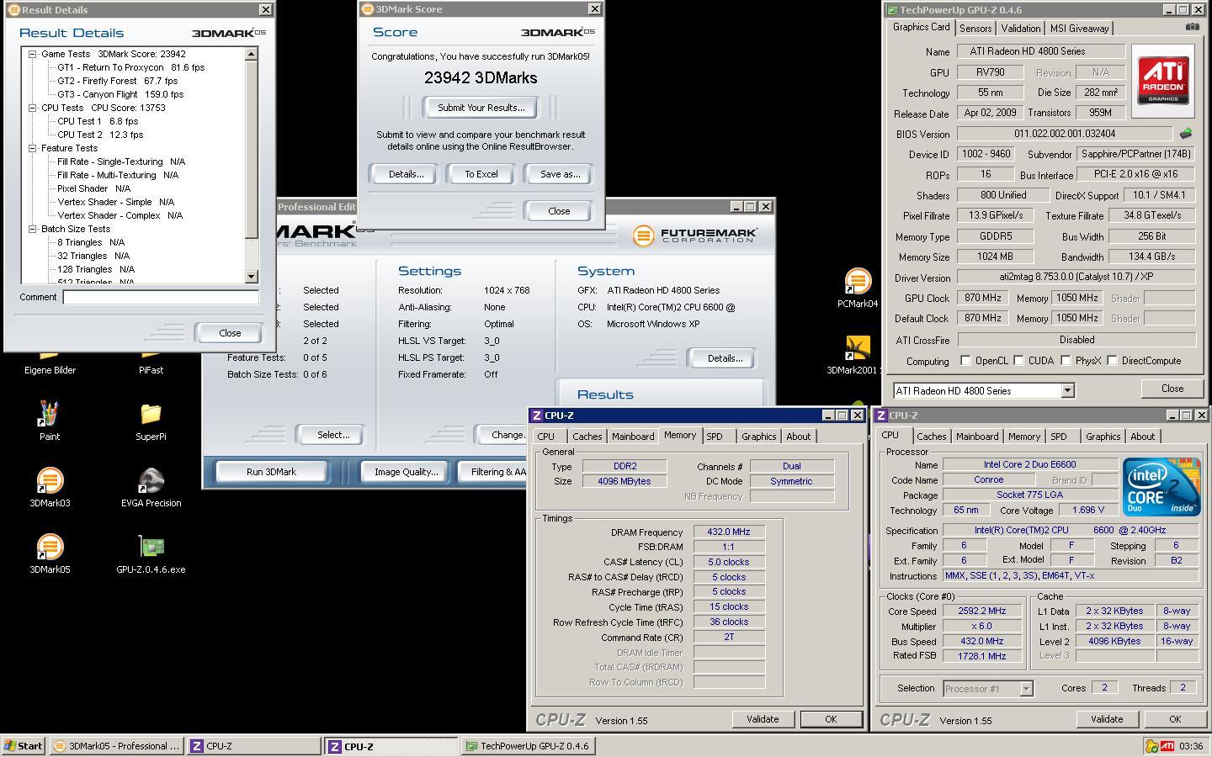Image resolution: width=1212 pixels, height=757 pixels.
Task: Switch to TechPowerUp GPU-Z taskbar item
Action: click(x=528, y=746)
